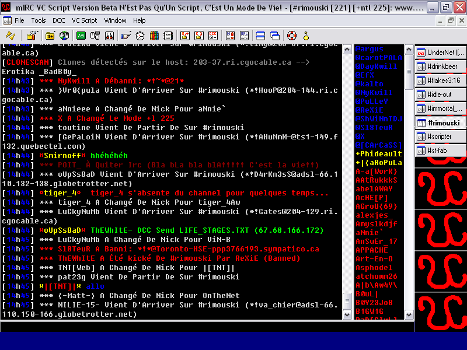Open the DCC menu
The height and width of the screenshot is (350, 467).
tap(59, 20)
